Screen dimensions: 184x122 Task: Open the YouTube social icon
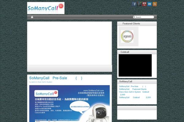click(144, 4)
